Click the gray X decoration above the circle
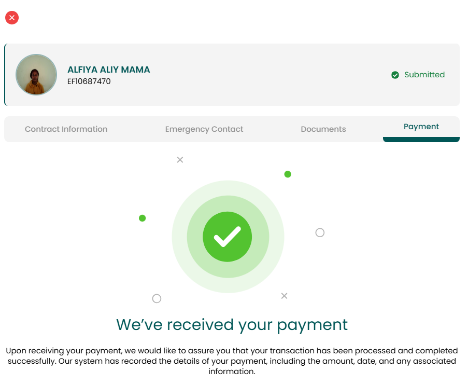468x385 pixels. tap(180, 160)
